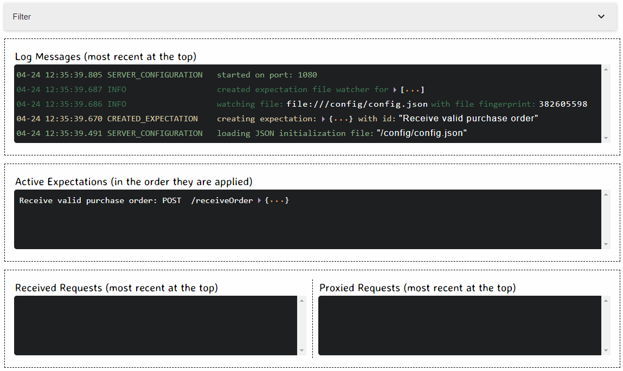Screen dimensions: 623x371
Task: Click "creating expectation:" log text
Action: click(267, 119)
